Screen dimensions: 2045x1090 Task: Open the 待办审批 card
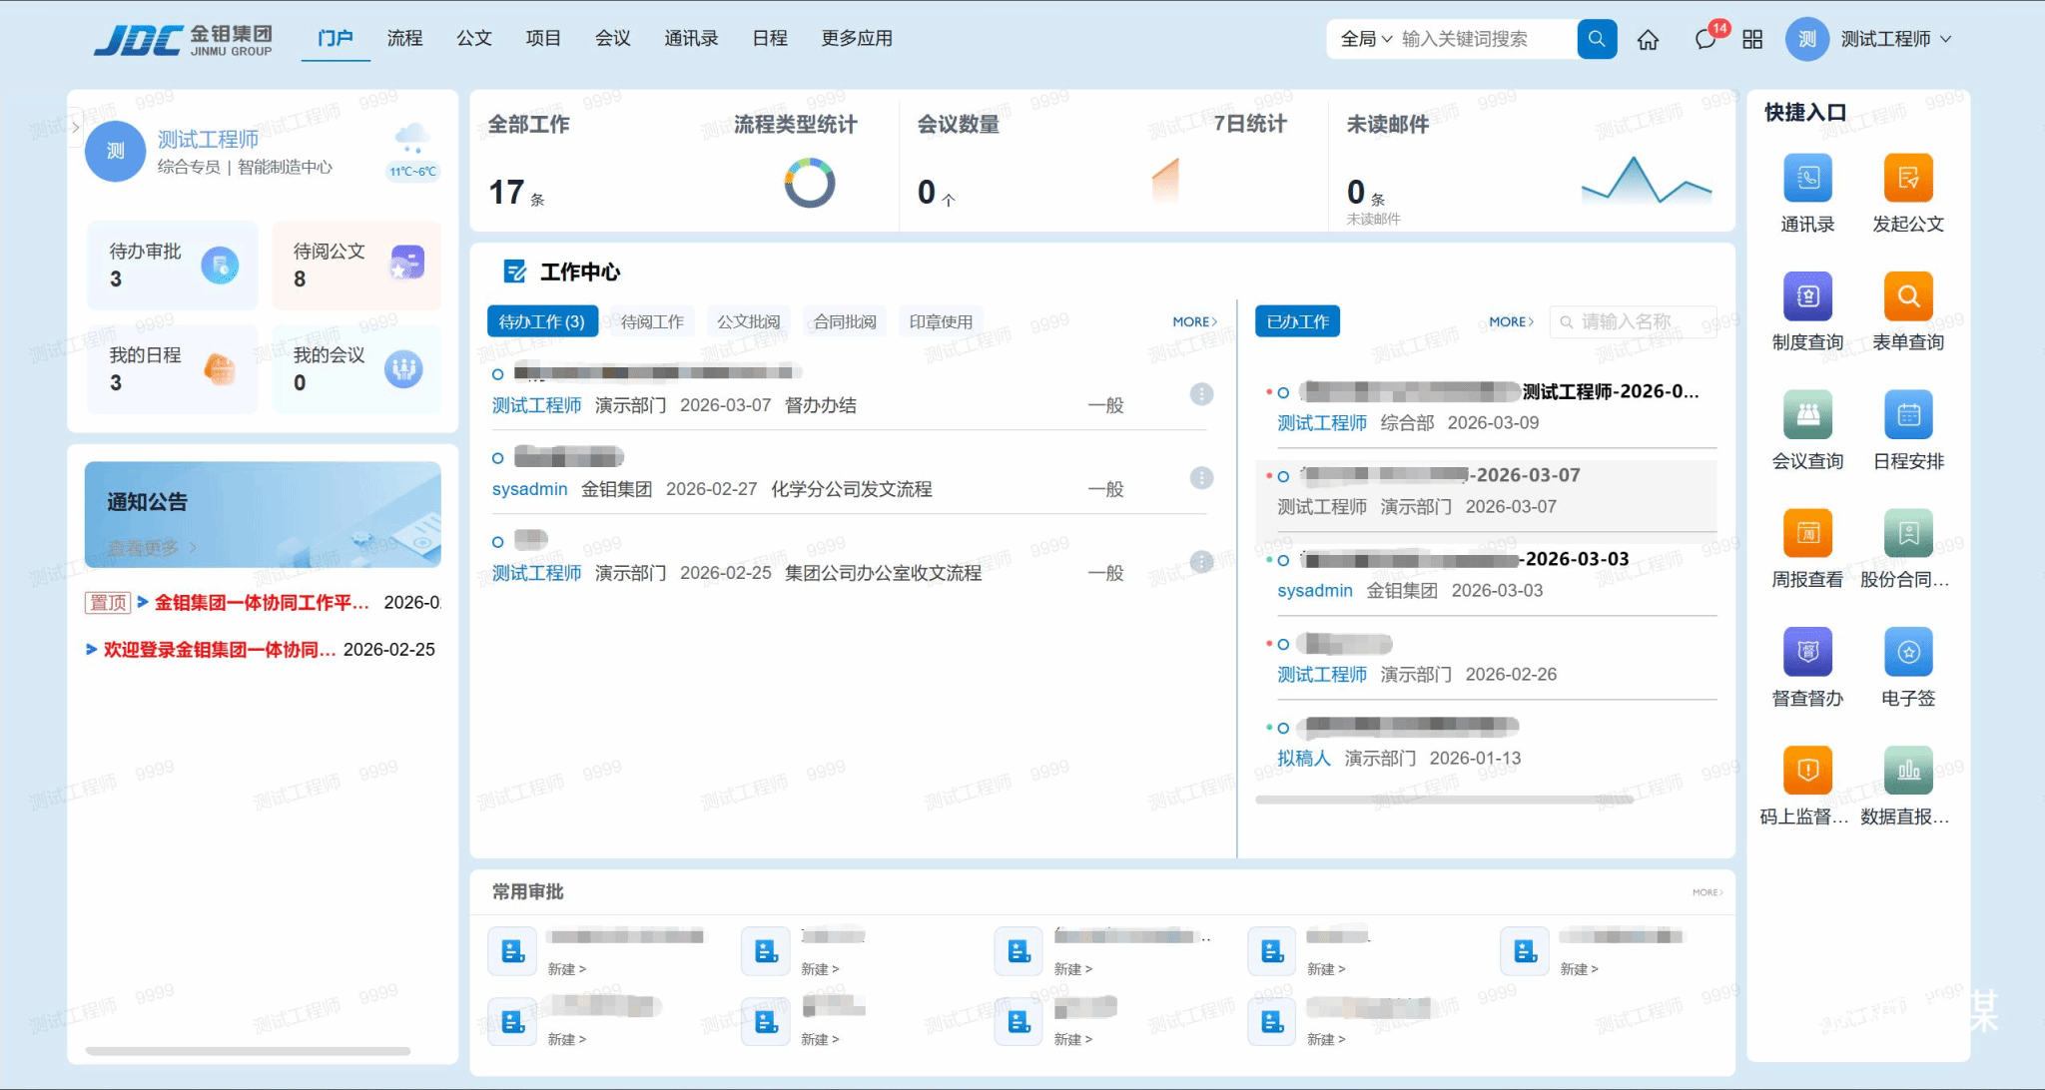172,265
